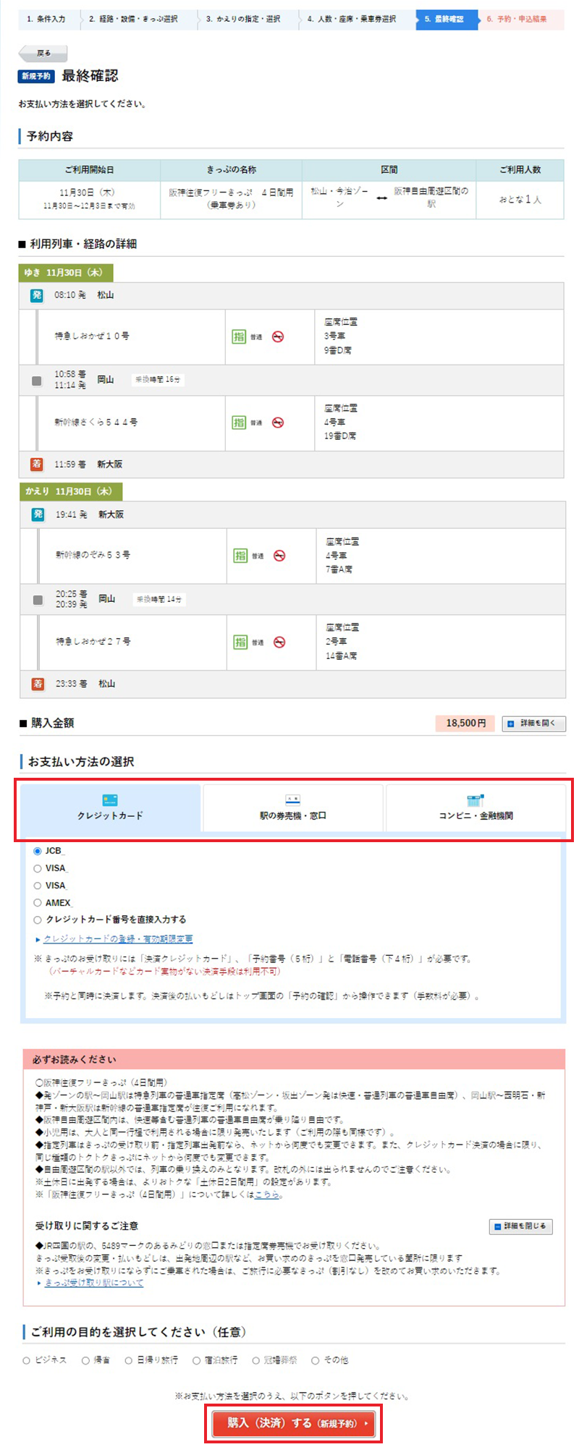Click the green reserved-seat 指 icon for さくら544号
Screen dimensions: 579x1447
coord(239,423)
